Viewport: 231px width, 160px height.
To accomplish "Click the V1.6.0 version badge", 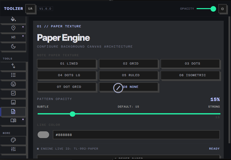I will coord(45,9).
